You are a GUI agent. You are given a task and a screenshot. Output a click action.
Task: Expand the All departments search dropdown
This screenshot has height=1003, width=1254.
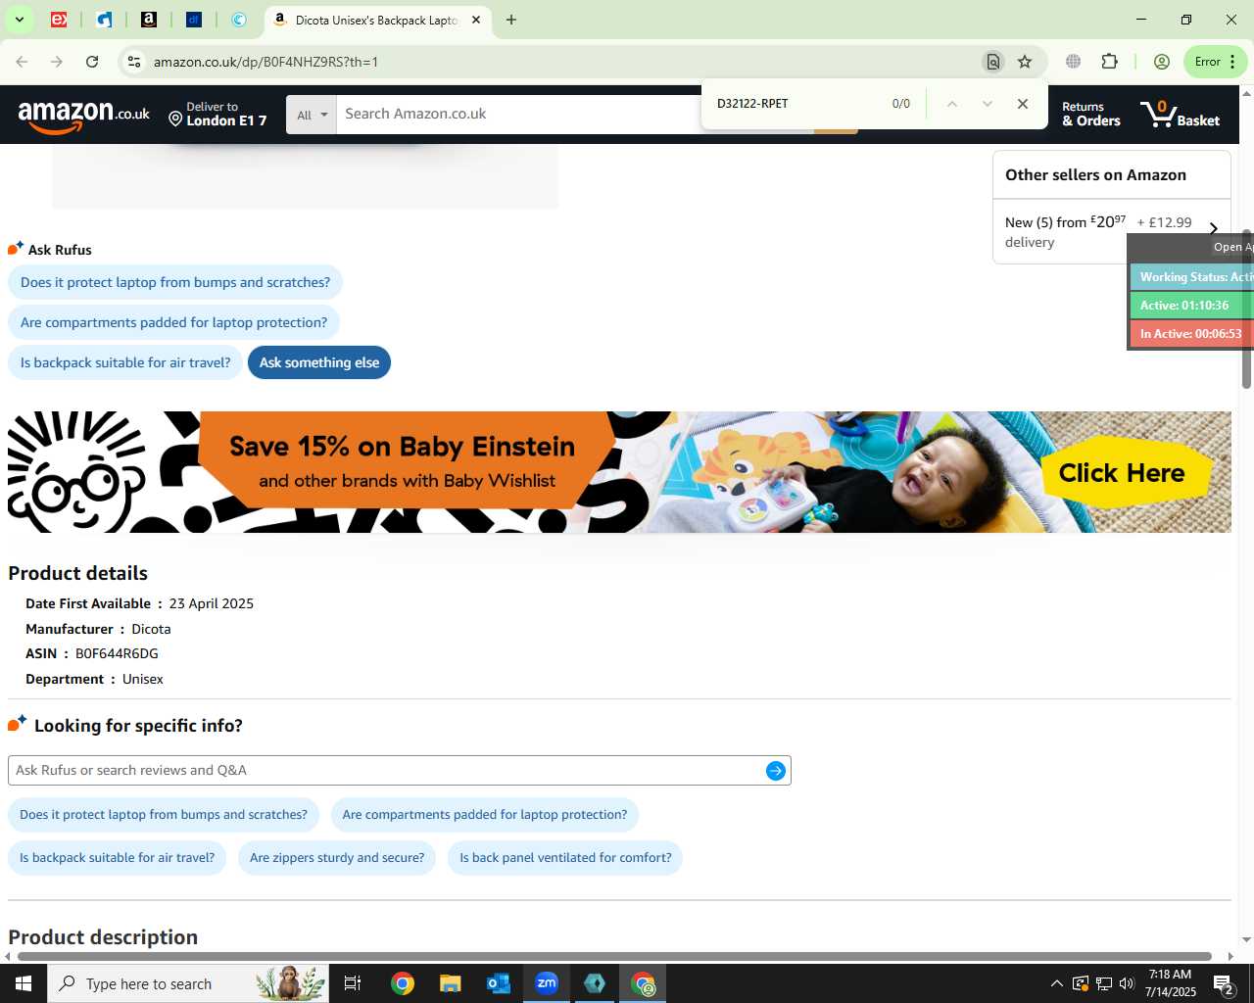[x=312, y=115]
